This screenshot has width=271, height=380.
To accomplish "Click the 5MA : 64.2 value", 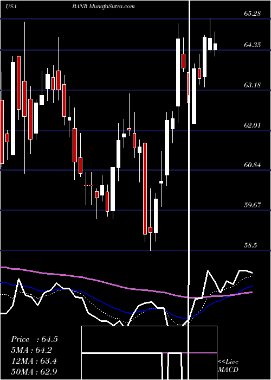I will click(31, 350).
